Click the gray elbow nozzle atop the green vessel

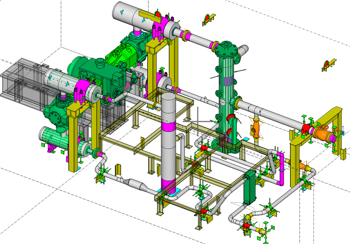coord(243,50)
